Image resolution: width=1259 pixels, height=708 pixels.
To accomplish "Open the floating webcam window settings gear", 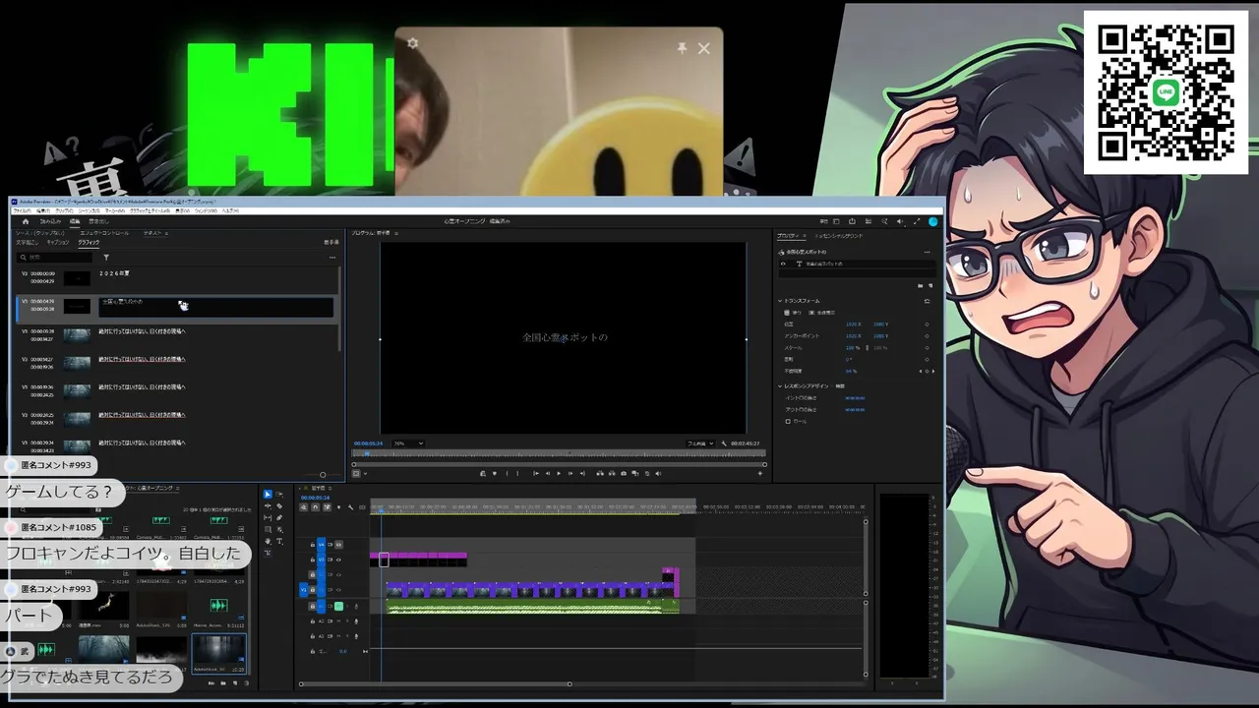I will (412, 43).
